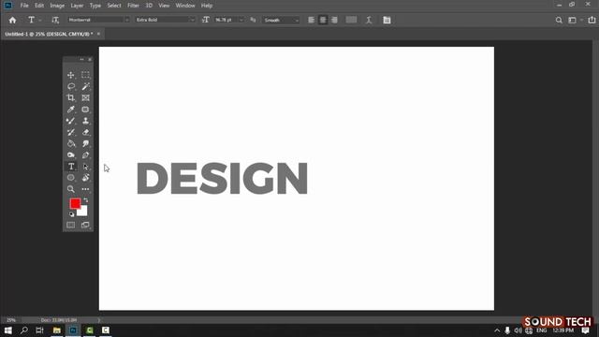This screenshot has width=599, height=337.
Task: Select the Frame tool
Action: (85, 97)
